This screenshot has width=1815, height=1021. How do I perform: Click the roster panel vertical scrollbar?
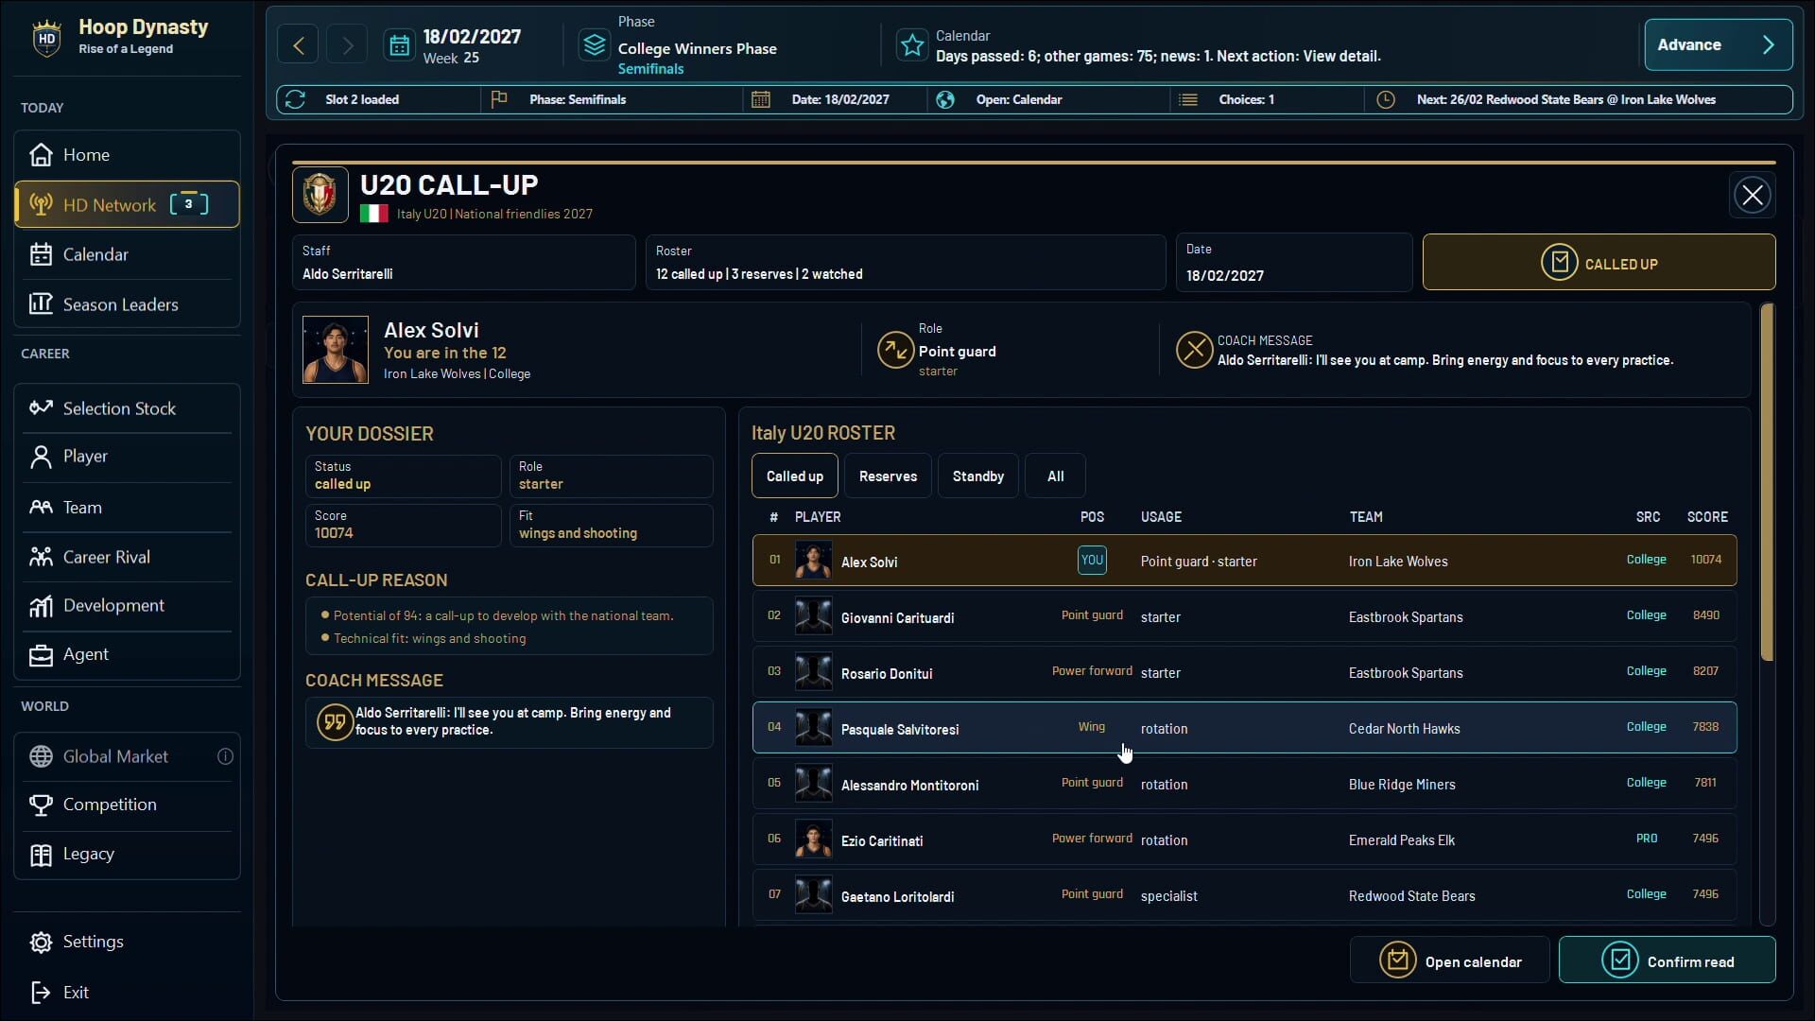click(1767, 482)
